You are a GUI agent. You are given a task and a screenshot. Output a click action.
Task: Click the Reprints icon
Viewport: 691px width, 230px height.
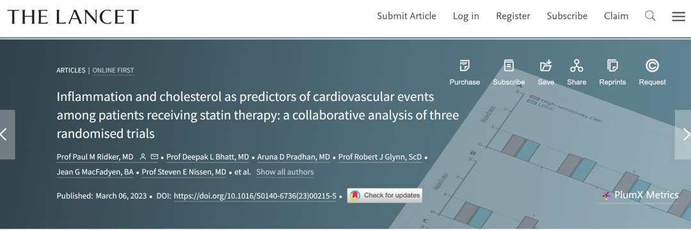612,66
